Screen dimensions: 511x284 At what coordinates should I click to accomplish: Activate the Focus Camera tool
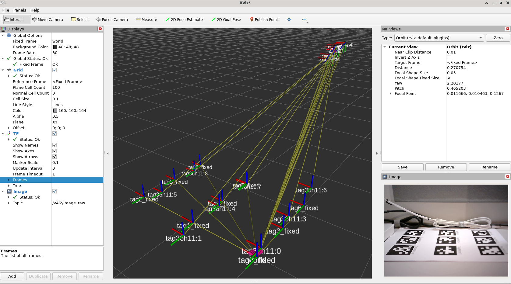(112, 19)
